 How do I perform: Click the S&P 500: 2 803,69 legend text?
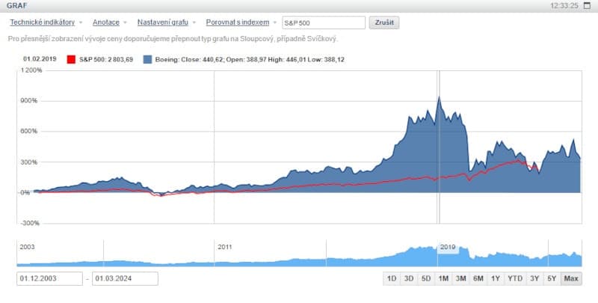coord(106,59)
